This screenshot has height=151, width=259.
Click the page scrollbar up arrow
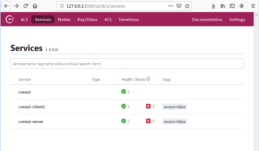tap(256, 15)
